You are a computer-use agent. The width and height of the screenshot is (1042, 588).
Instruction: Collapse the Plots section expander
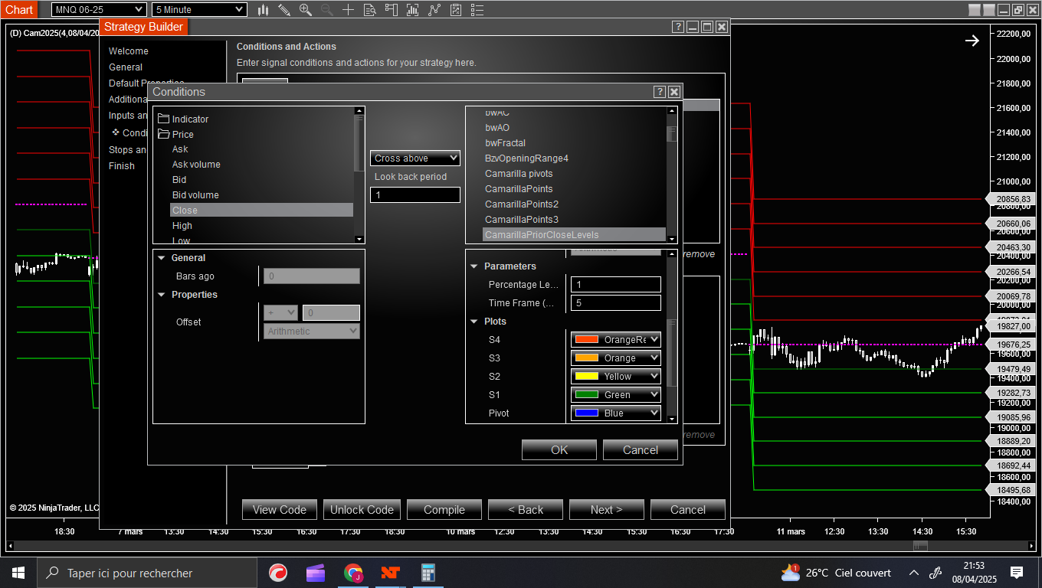pos(474,322)
